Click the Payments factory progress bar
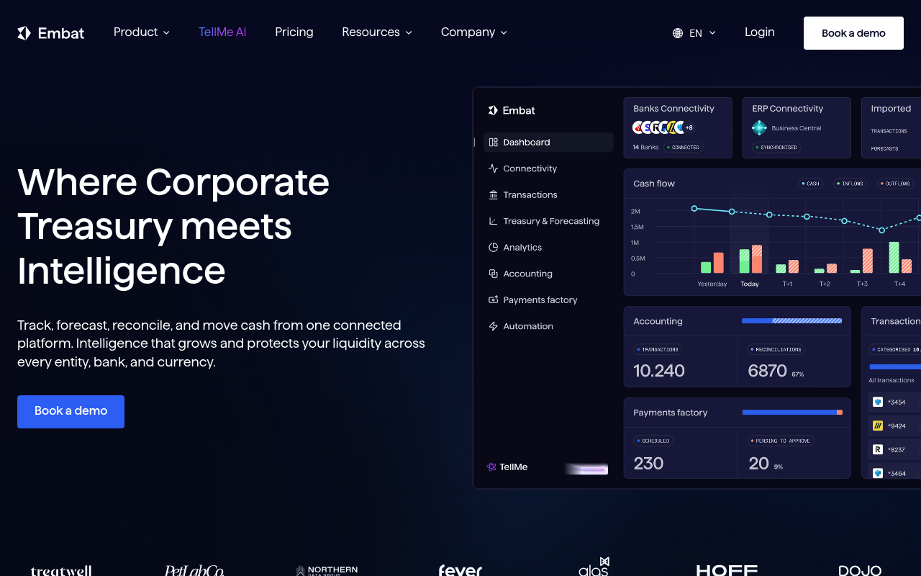The width and height of the screenshot is (921, 576). tap(792, 413)
